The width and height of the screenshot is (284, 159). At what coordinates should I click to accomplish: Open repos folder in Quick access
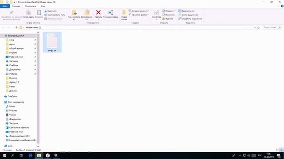click(x=12, y=44)
